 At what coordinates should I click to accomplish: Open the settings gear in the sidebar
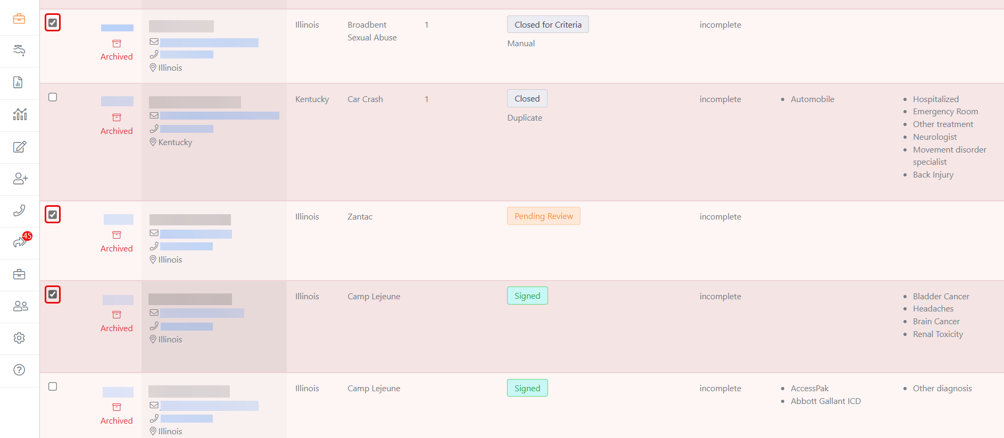[x=19, y=338]
